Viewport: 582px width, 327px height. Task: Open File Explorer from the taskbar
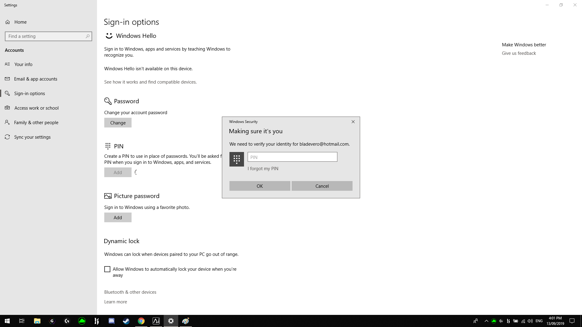[x=37, y=321]
